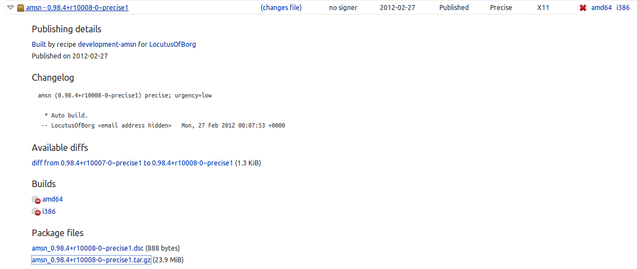Viewport: 637px width, 269px height.
Task: Click the 2012-02-27 date in header row
Action: (398, 8)
